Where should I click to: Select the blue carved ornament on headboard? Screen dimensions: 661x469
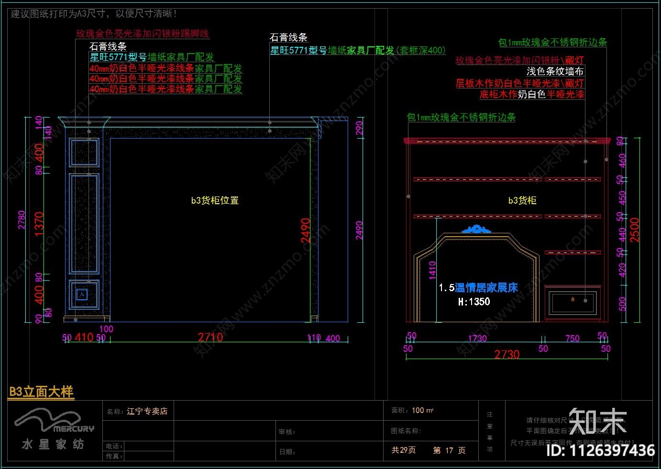click(476, 229)
